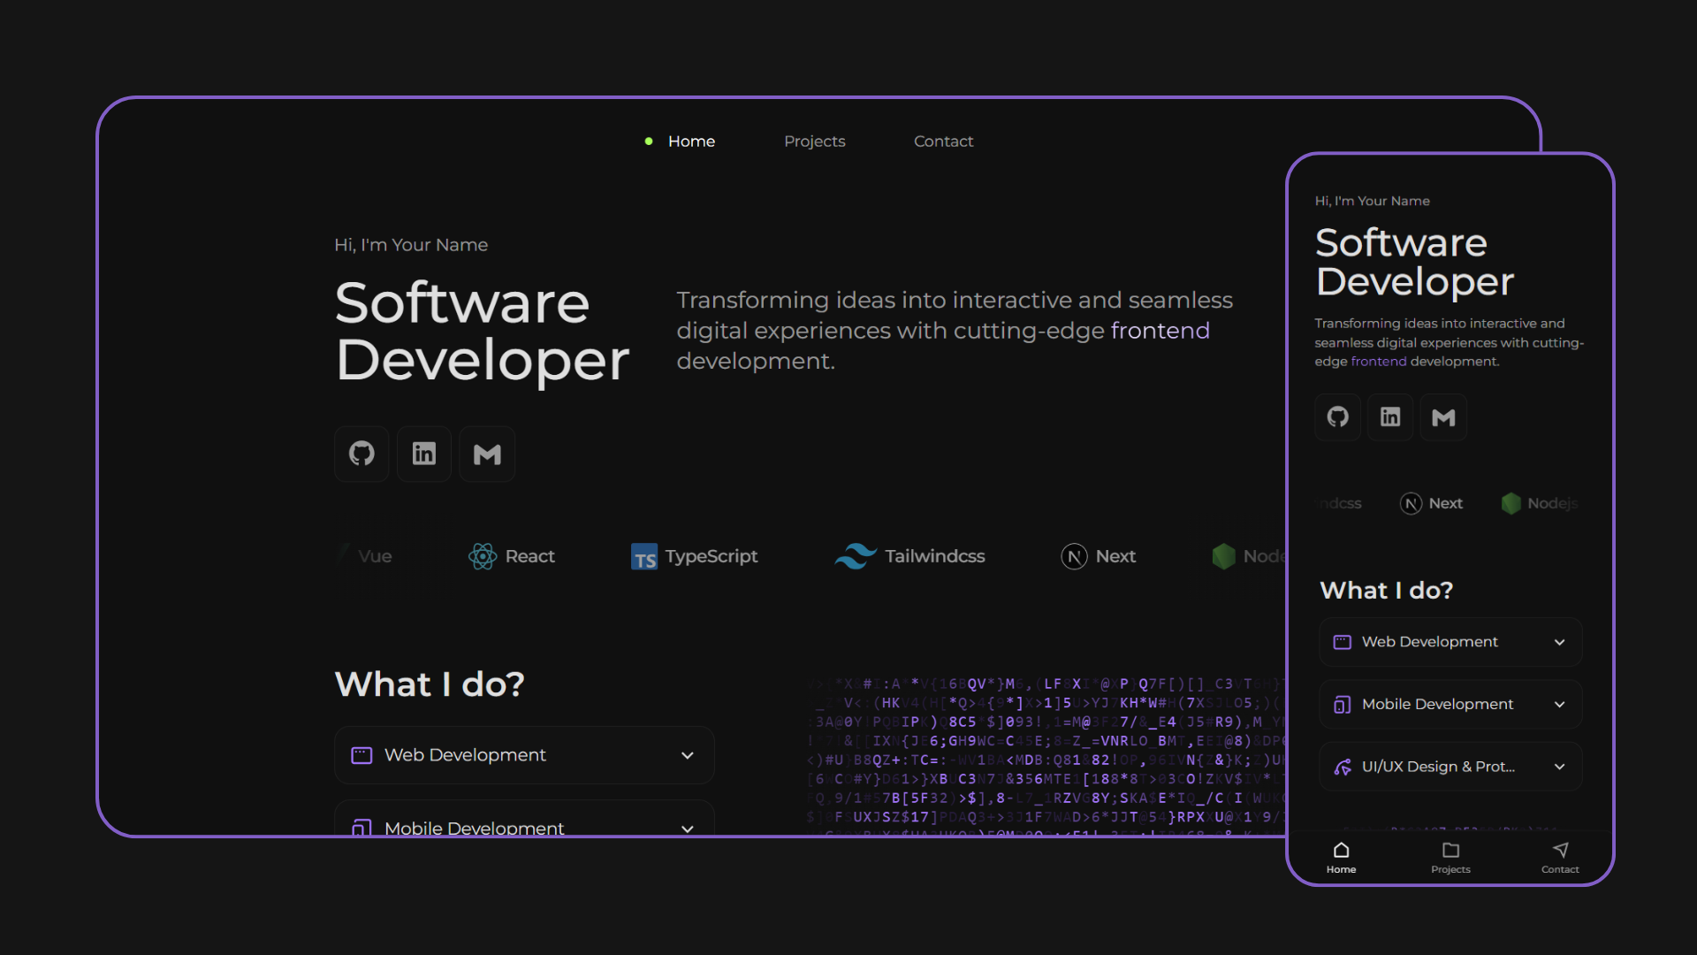Click the design icon beside UI/UX Design & Prot...
1697x955 pixels.
(x=1342, y=767)
